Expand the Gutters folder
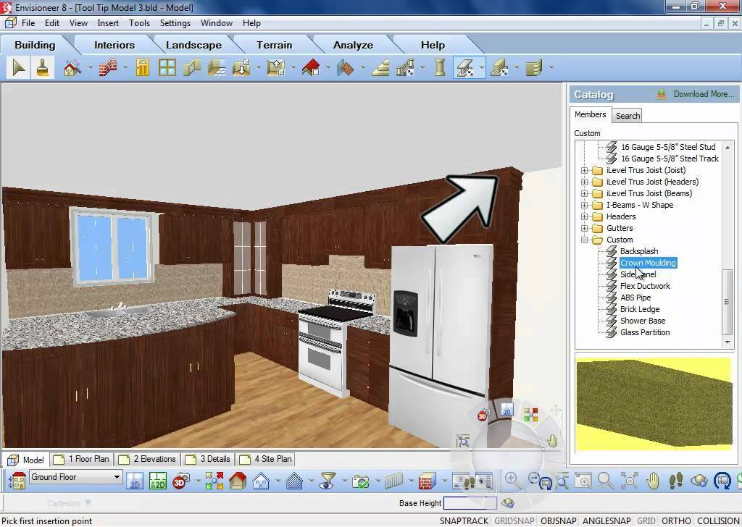This screenshot has width=742, height=527. click(585, 228)
